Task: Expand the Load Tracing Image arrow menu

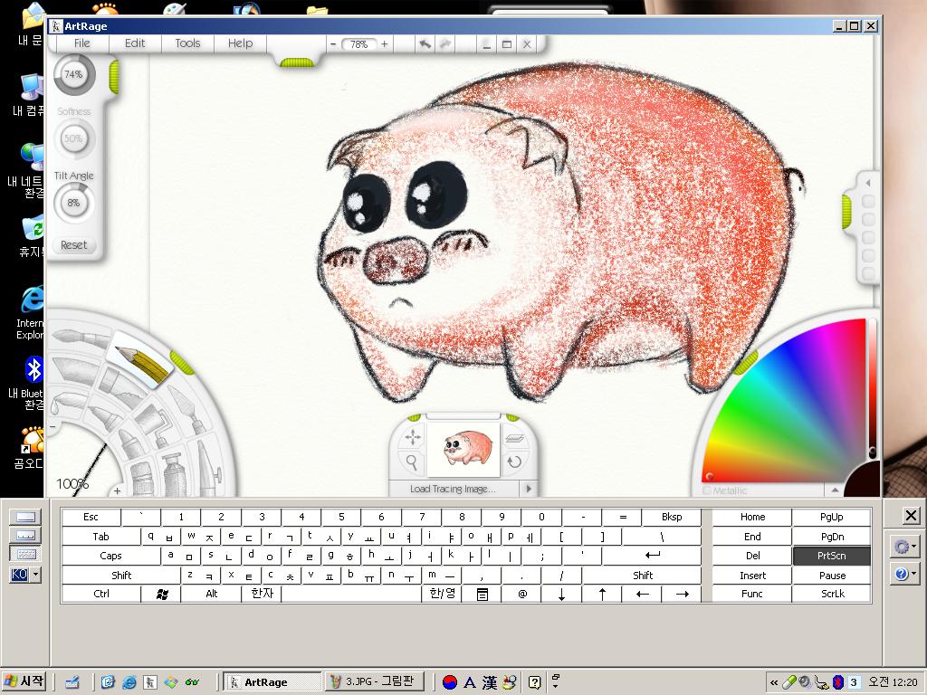Action: click(529, 489)
